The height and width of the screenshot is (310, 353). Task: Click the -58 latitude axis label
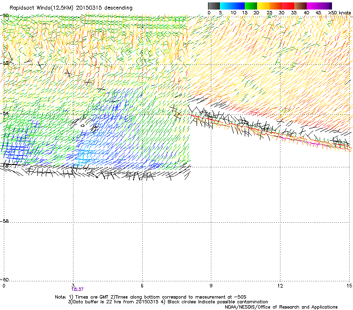pos(4,221)
